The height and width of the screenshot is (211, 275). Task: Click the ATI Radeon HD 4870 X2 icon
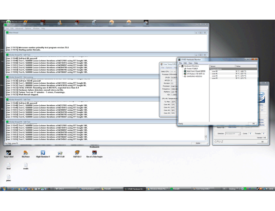(185, 74)
